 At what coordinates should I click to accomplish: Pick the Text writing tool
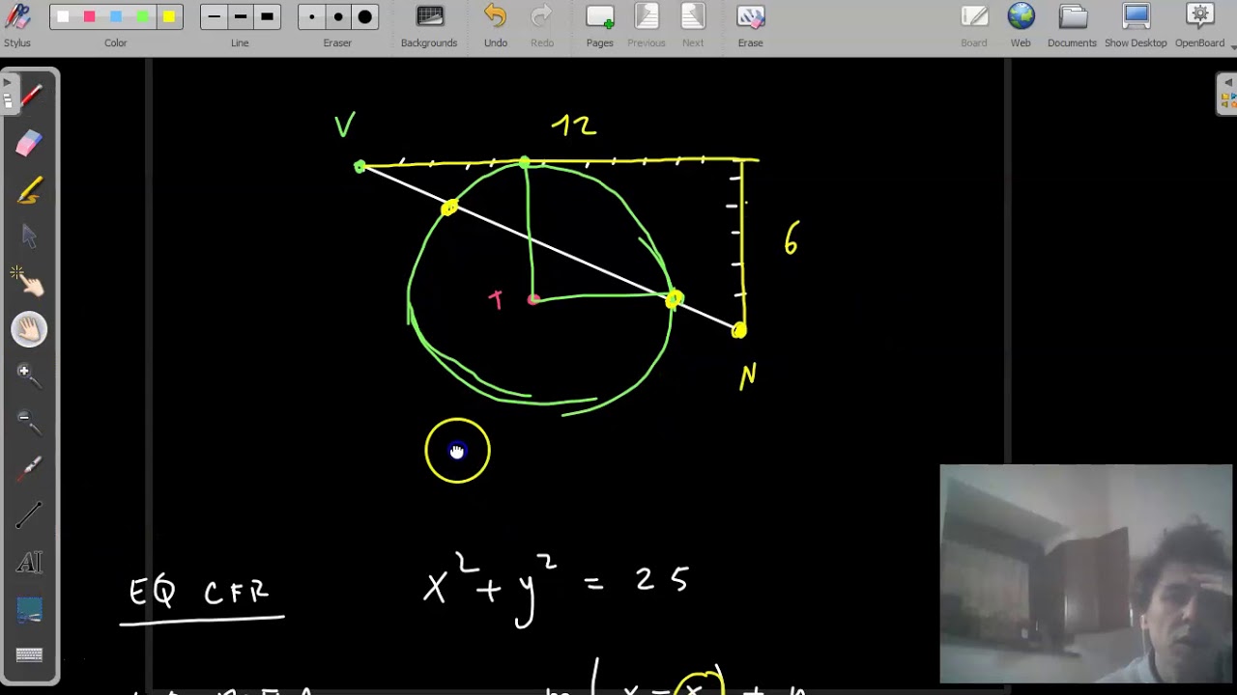(x=29, y=563)
